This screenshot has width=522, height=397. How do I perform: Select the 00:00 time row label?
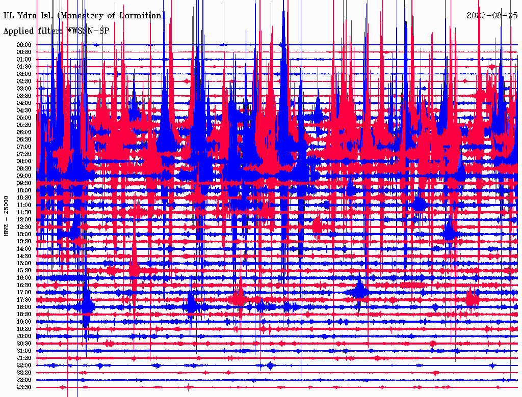(x=24, y=45)
